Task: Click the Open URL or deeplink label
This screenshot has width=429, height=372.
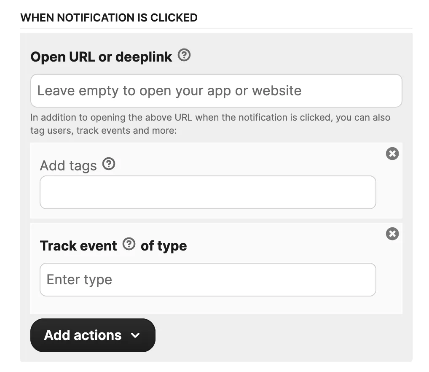Action: tap(101, 57)
